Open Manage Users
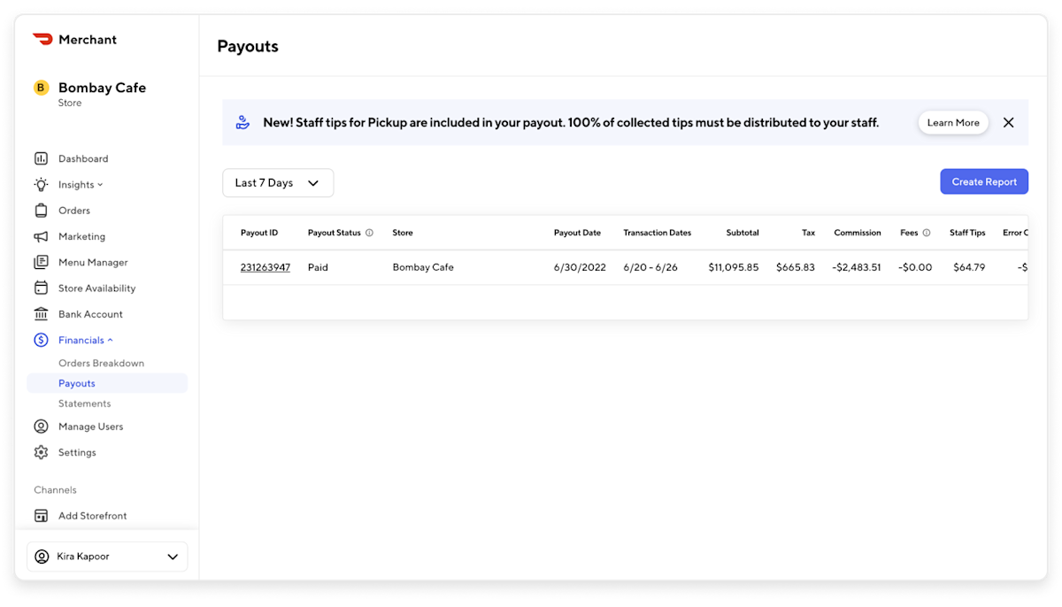Screen dimensions: 1062x607 90,426
